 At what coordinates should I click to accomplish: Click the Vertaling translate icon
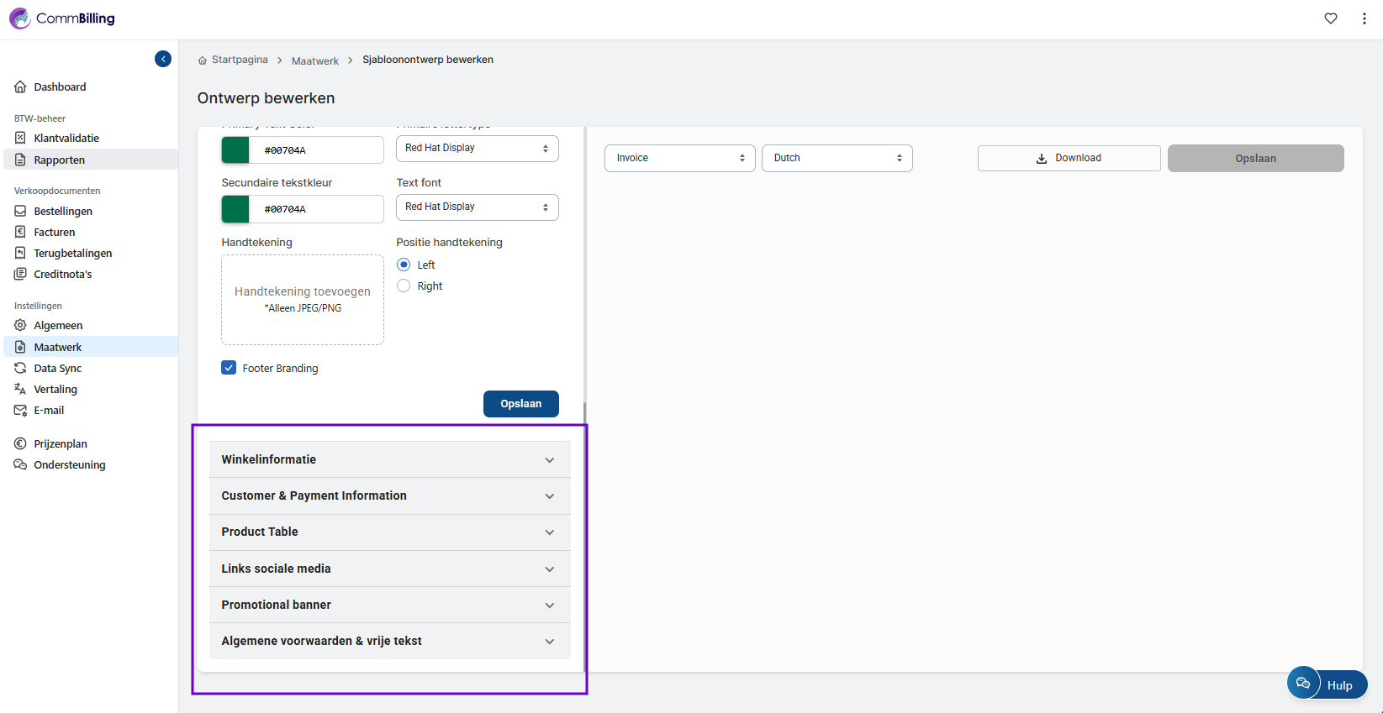(x=20, y=389)
